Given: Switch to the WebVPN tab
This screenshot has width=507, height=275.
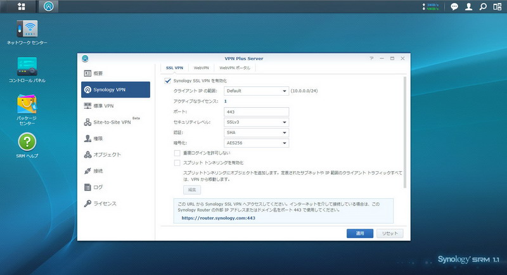Looking at the screenshot, I should pos(201,68).
